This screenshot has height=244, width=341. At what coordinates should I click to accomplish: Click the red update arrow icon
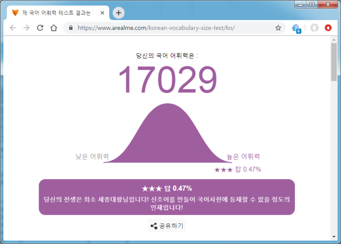pos(328,28)
